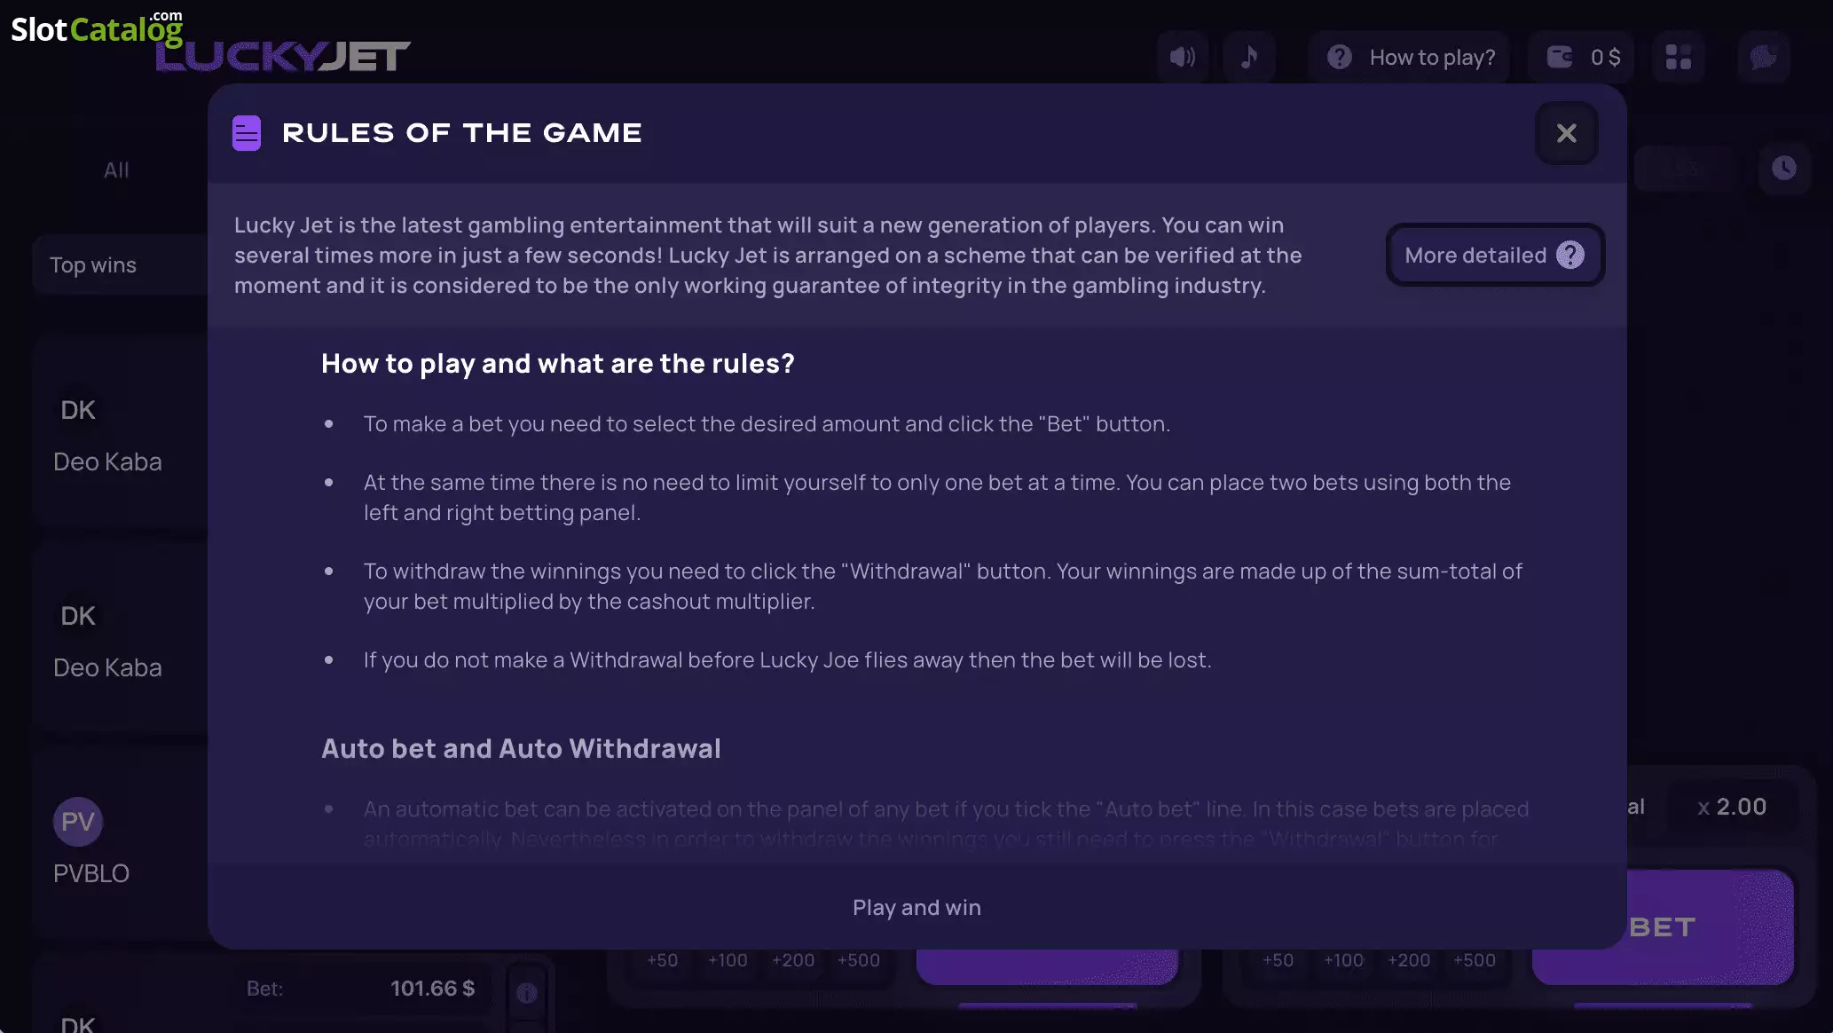The image size is (1833, 1033).
Task: Click the x 2.00 auto withdrawal field
Action: [1732, 807]
